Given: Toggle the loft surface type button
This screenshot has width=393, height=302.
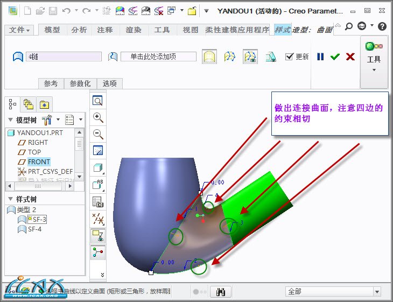Looking at the screenshot, I should 230,57.
